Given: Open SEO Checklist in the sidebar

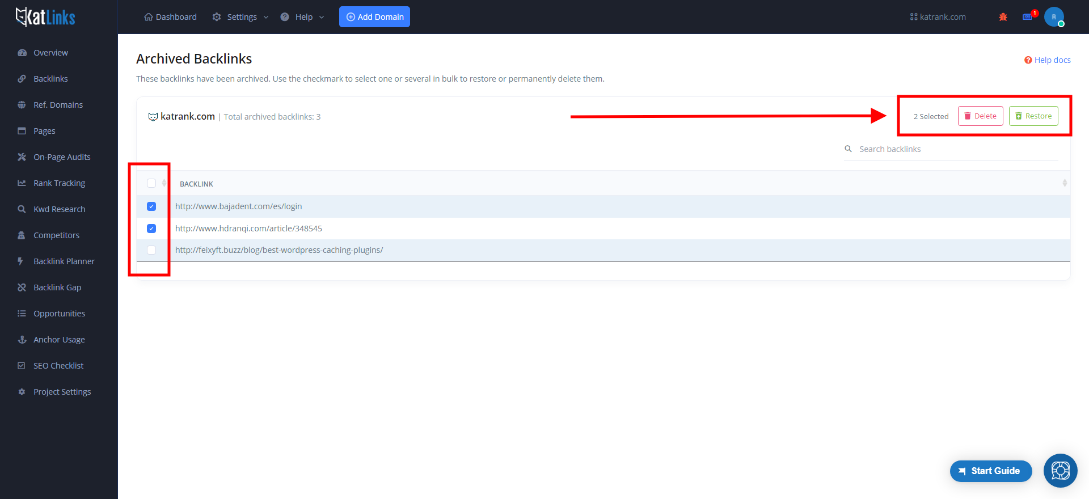Looking at the screenshot, I should [58, 366].
